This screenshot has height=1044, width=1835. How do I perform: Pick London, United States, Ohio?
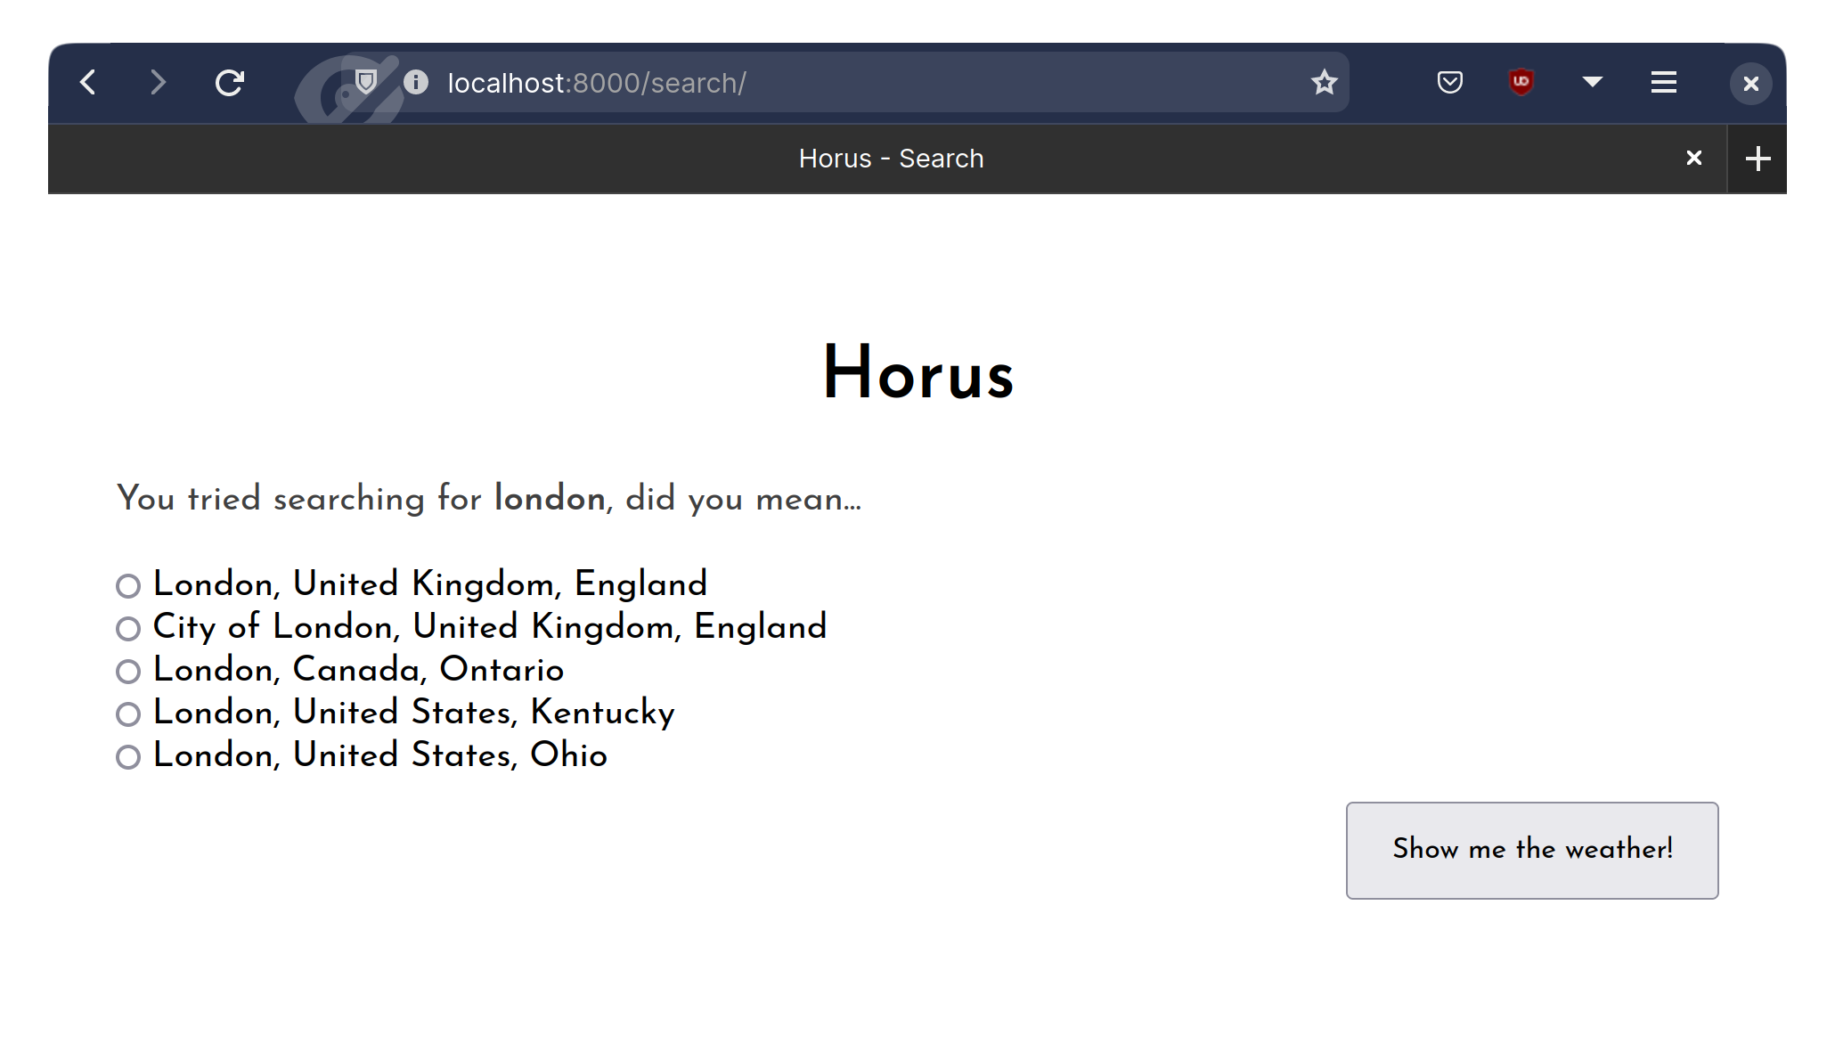(x=128, y=757)
